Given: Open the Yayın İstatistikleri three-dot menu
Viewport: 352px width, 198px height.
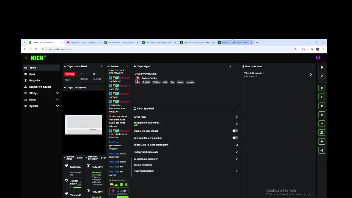Looking at the screenshot, I should pos(101,67).
